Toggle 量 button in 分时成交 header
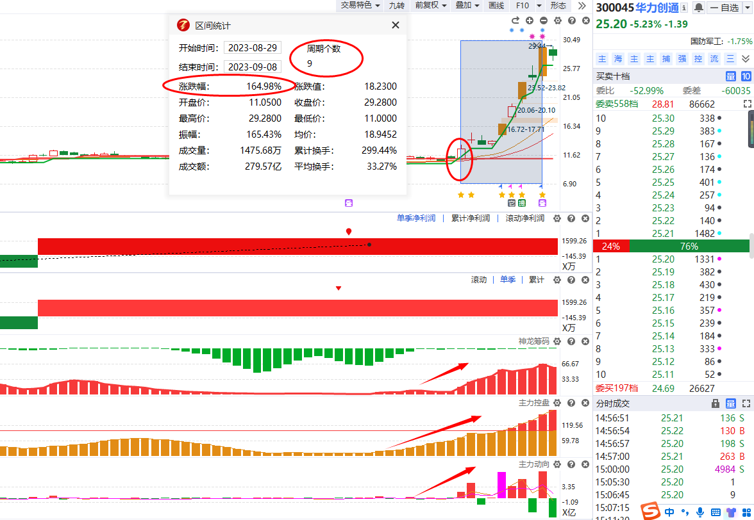The image size is (754, 520). coord(730,403)
